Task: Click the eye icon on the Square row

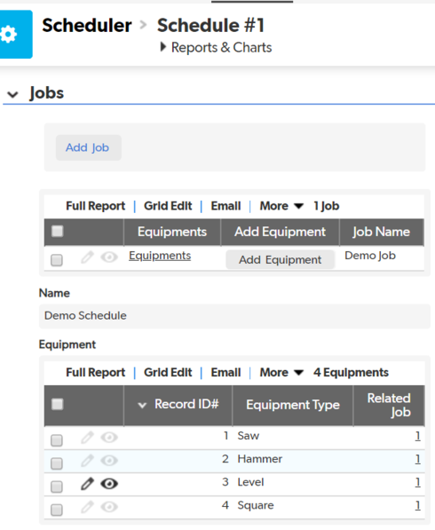Action: (x=109, y=507)
